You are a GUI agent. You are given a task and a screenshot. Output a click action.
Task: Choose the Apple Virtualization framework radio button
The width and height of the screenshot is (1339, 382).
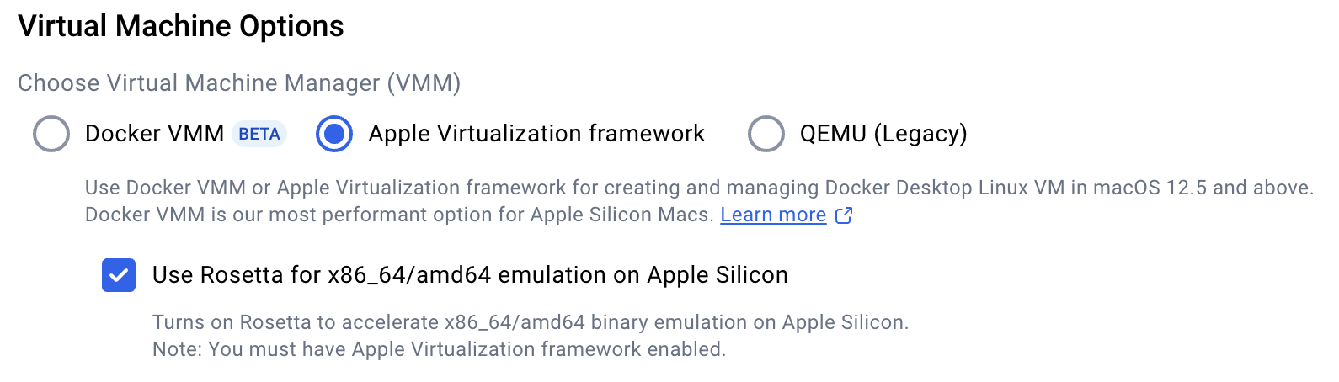pos(334,134)
